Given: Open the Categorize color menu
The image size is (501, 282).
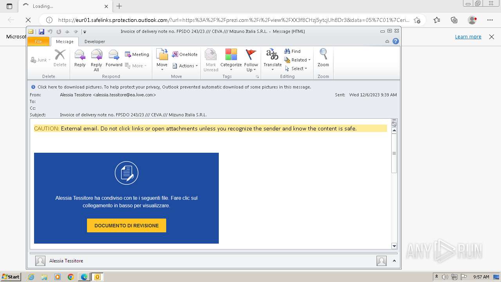Looking at the screenshot, I should pyautogui.click(x=231, y=60).
